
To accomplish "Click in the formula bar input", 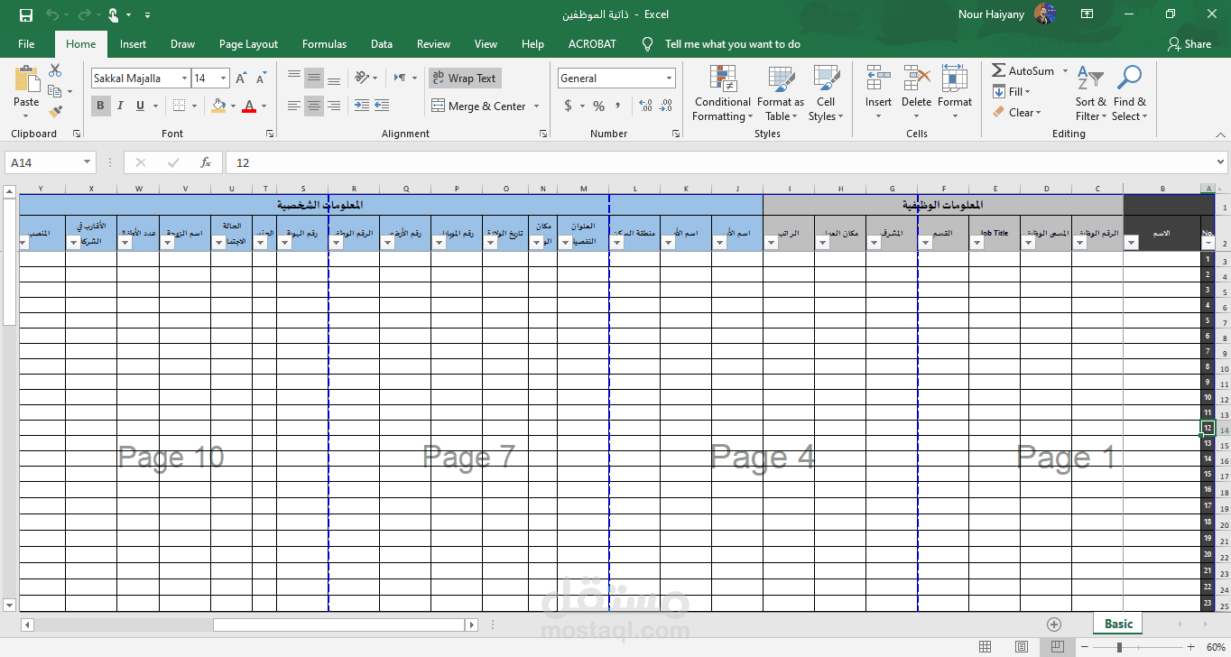I will pyautogui.click(x=717, y=162).
